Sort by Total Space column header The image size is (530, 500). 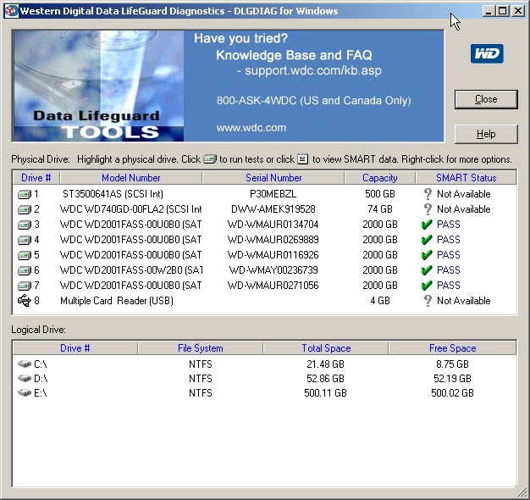pos(326,348)
